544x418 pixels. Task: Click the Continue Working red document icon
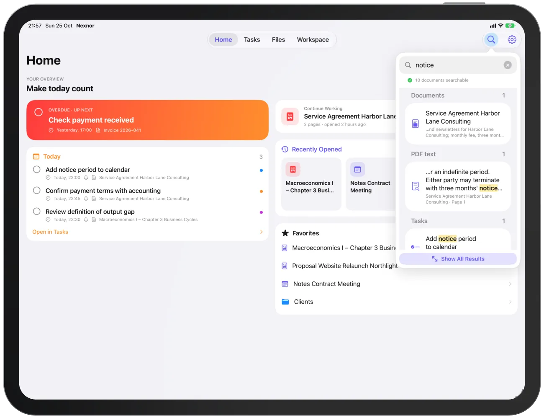coord(290,116)
